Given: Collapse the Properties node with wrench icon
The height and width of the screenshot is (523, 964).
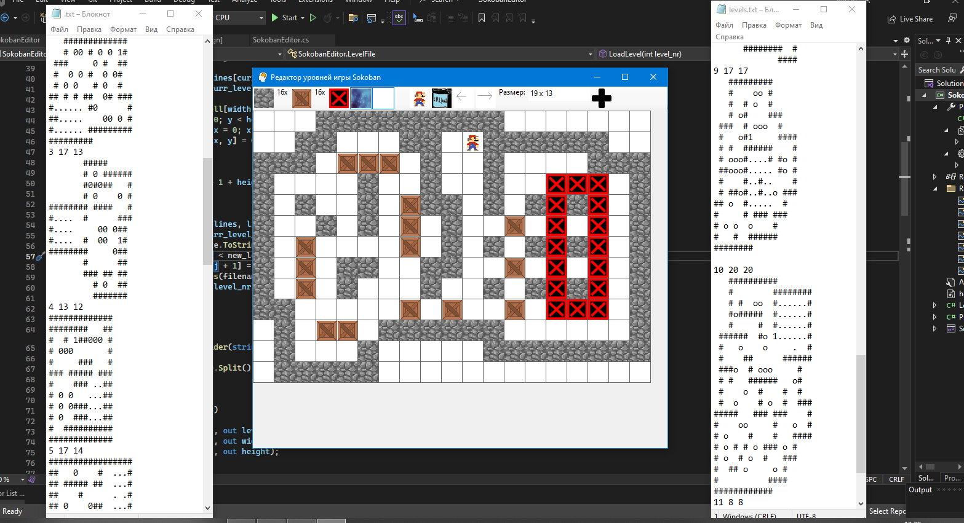Looking at the screenshot, I should [936, 107].
